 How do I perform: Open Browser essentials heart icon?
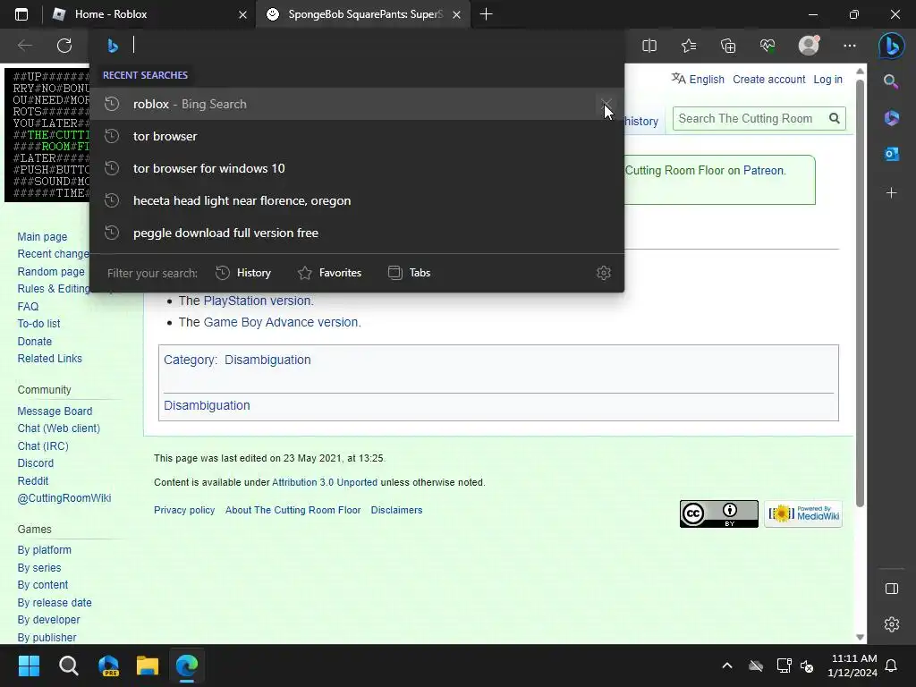tap(768, 46)
